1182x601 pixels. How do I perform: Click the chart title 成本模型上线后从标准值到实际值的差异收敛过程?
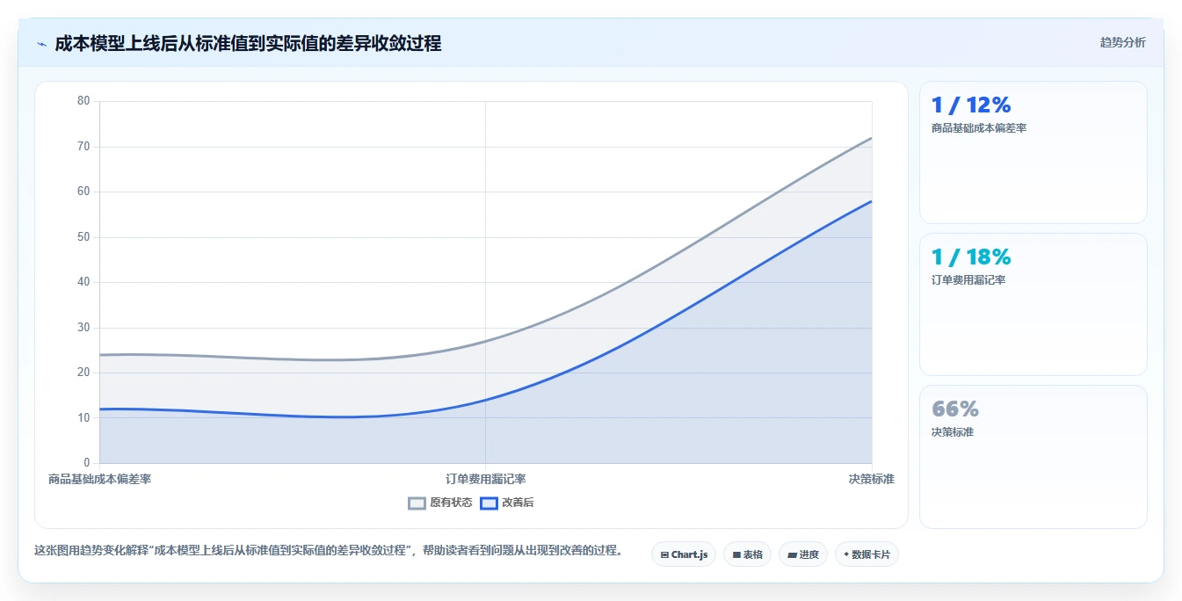(248, 43)
